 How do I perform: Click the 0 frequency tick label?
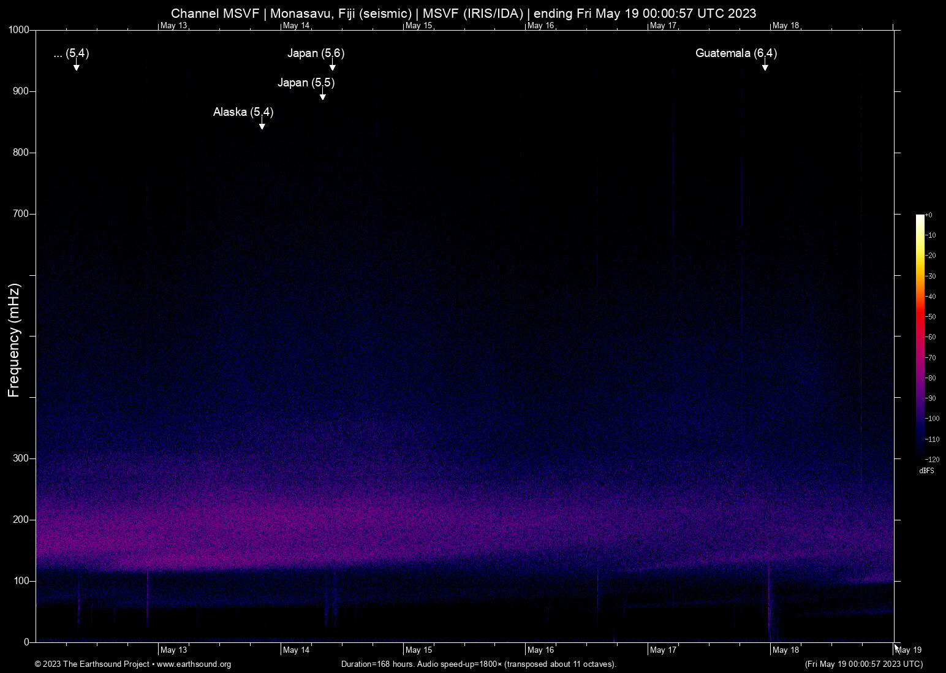[x=27, y=642]
